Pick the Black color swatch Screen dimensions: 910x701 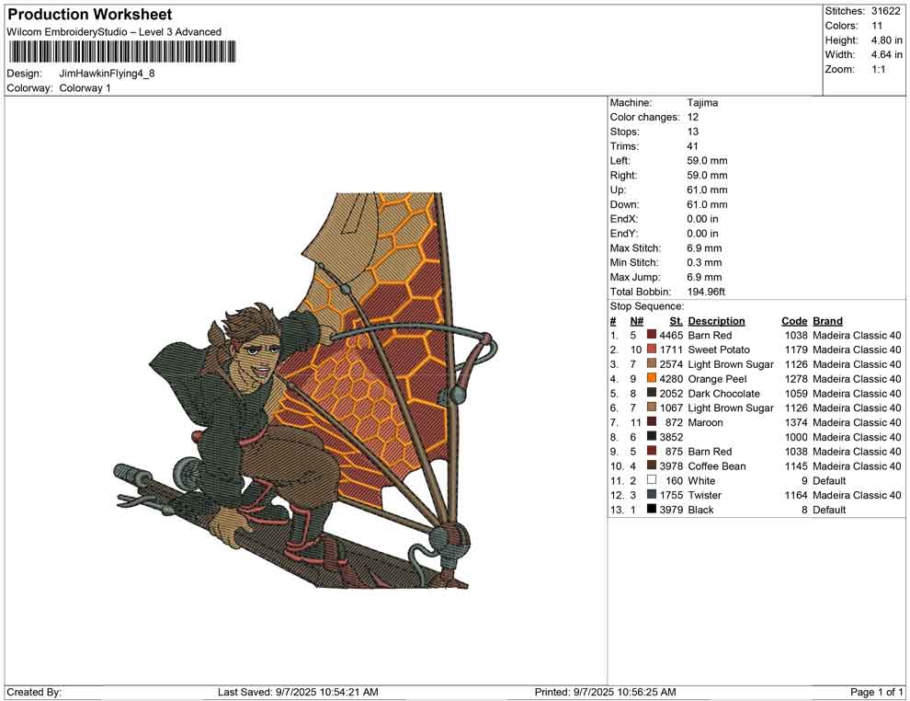click(651, 510)
